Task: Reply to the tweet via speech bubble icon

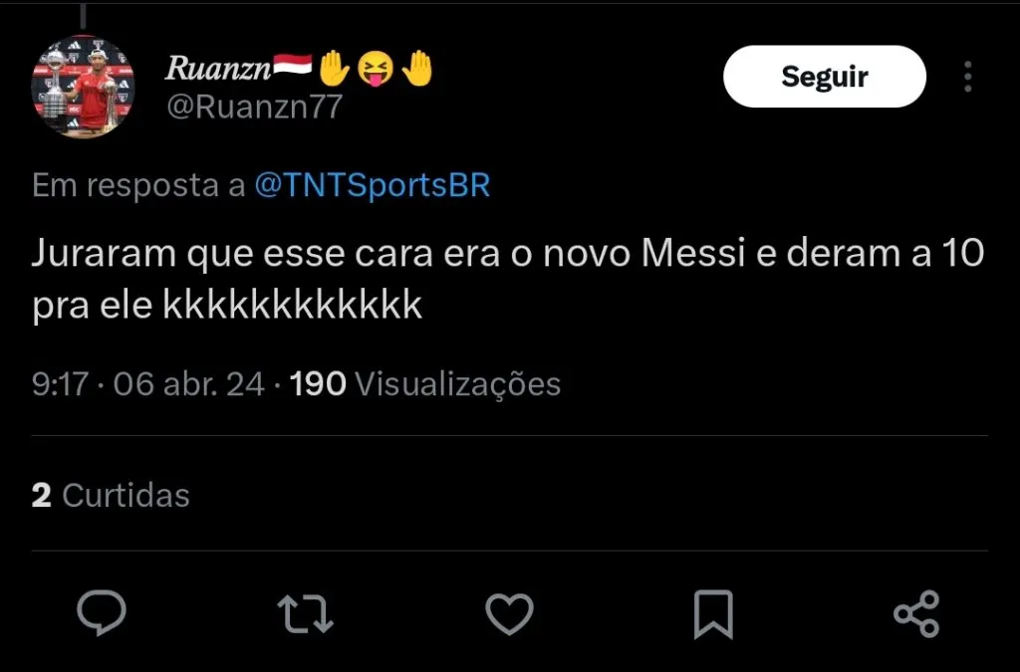Action: 102,613
